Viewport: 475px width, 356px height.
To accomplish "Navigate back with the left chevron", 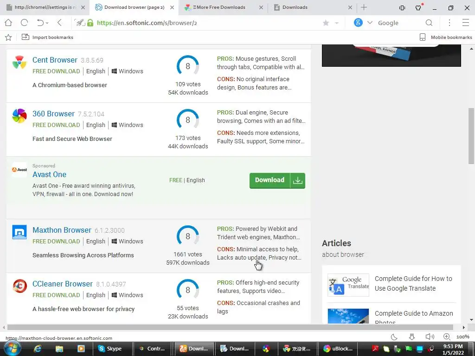I will [60, 23].
